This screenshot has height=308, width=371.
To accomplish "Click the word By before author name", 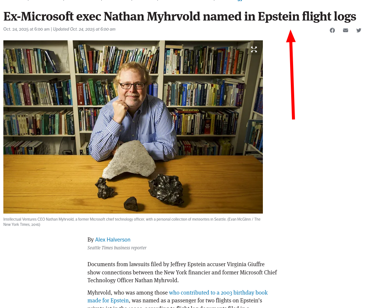I will click(x=91, y=240).
